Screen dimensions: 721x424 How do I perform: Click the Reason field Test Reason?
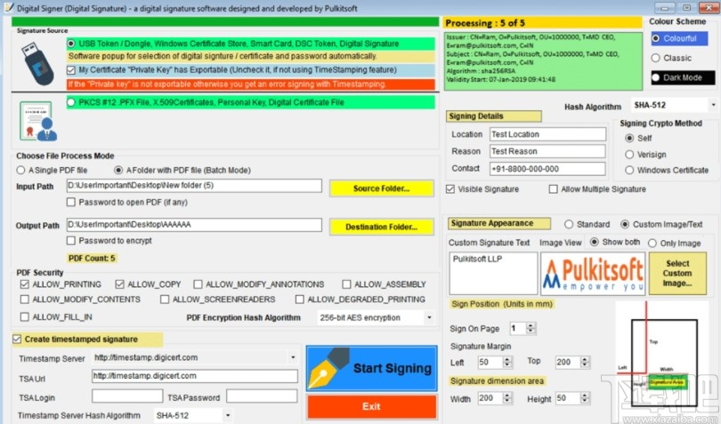click(x=547, y=151)
